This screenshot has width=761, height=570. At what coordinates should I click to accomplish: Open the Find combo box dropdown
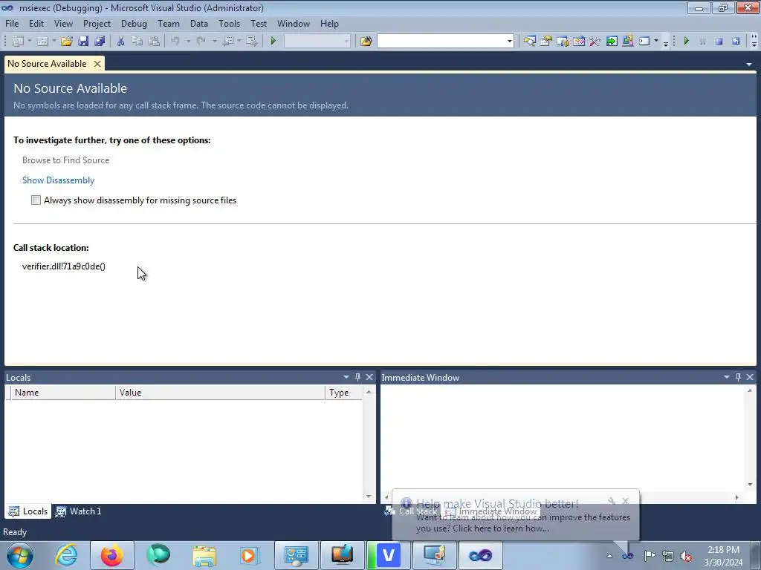(x=510, y=42)
